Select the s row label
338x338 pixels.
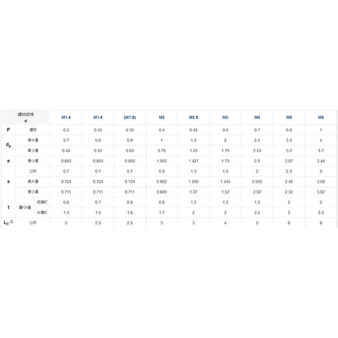[8, 181]
